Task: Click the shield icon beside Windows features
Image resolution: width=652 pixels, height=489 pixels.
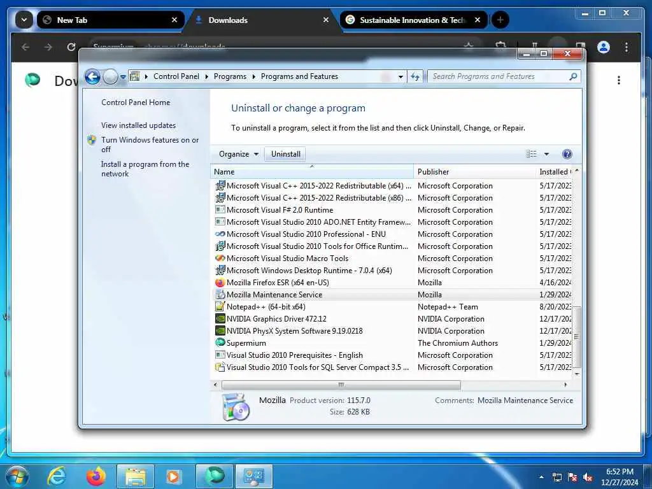Action: point(92,140)
